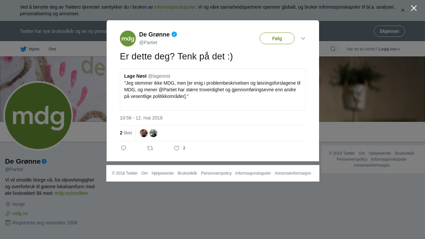Click the reply speech bubble icon
This screenshot has height=239, width=425.
click(124, 148)
